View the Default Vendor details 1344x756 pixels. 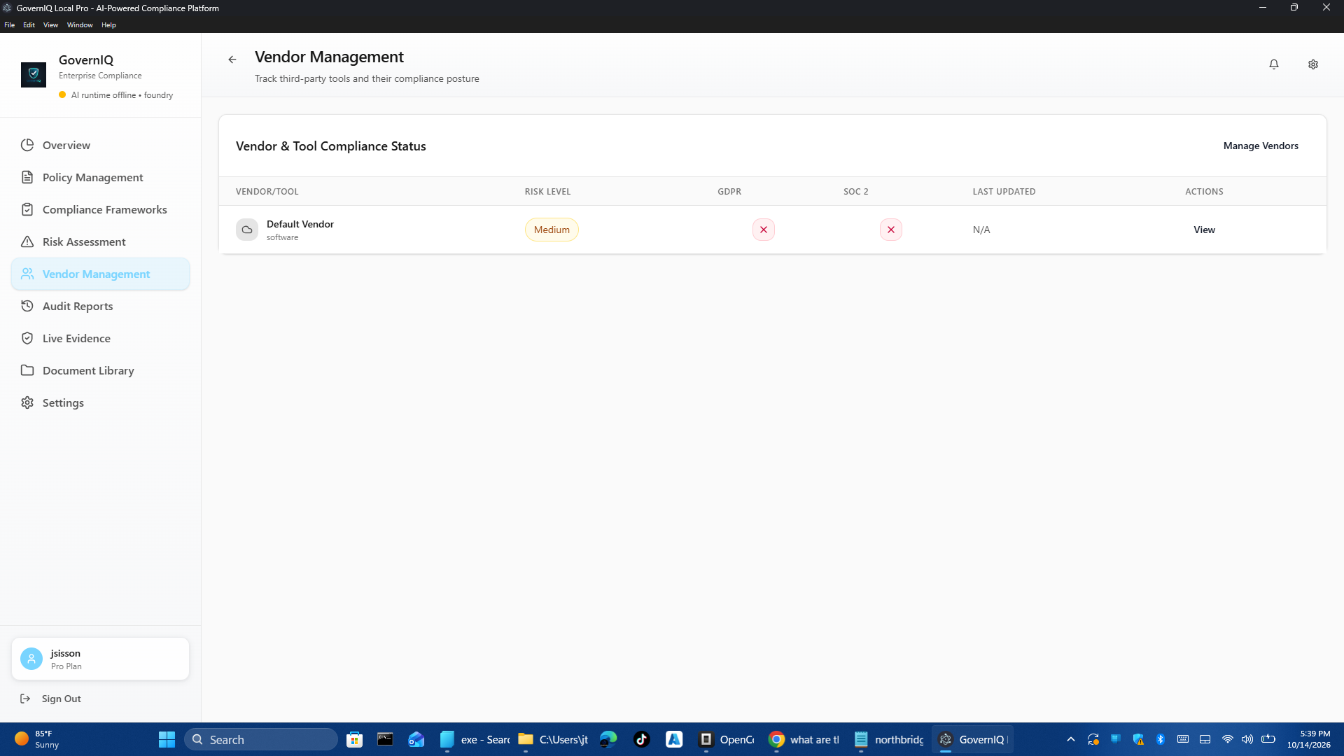coord(1204,230)
